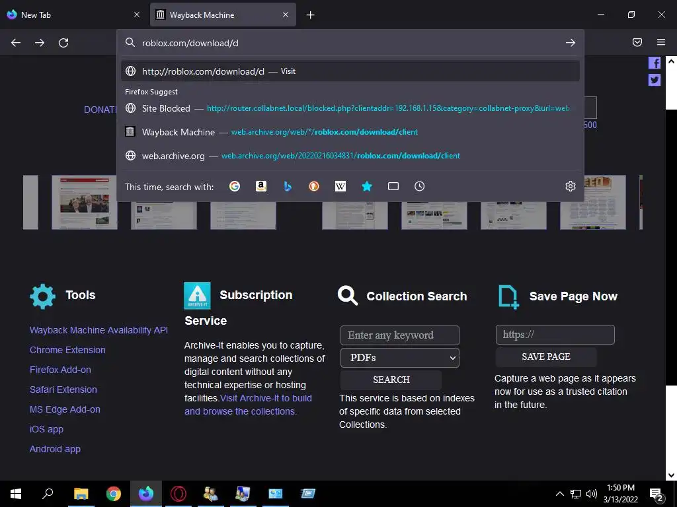This screenshot has width=677, height=507.
Task: Click the Archive-It logo icon
Action: 197,296
